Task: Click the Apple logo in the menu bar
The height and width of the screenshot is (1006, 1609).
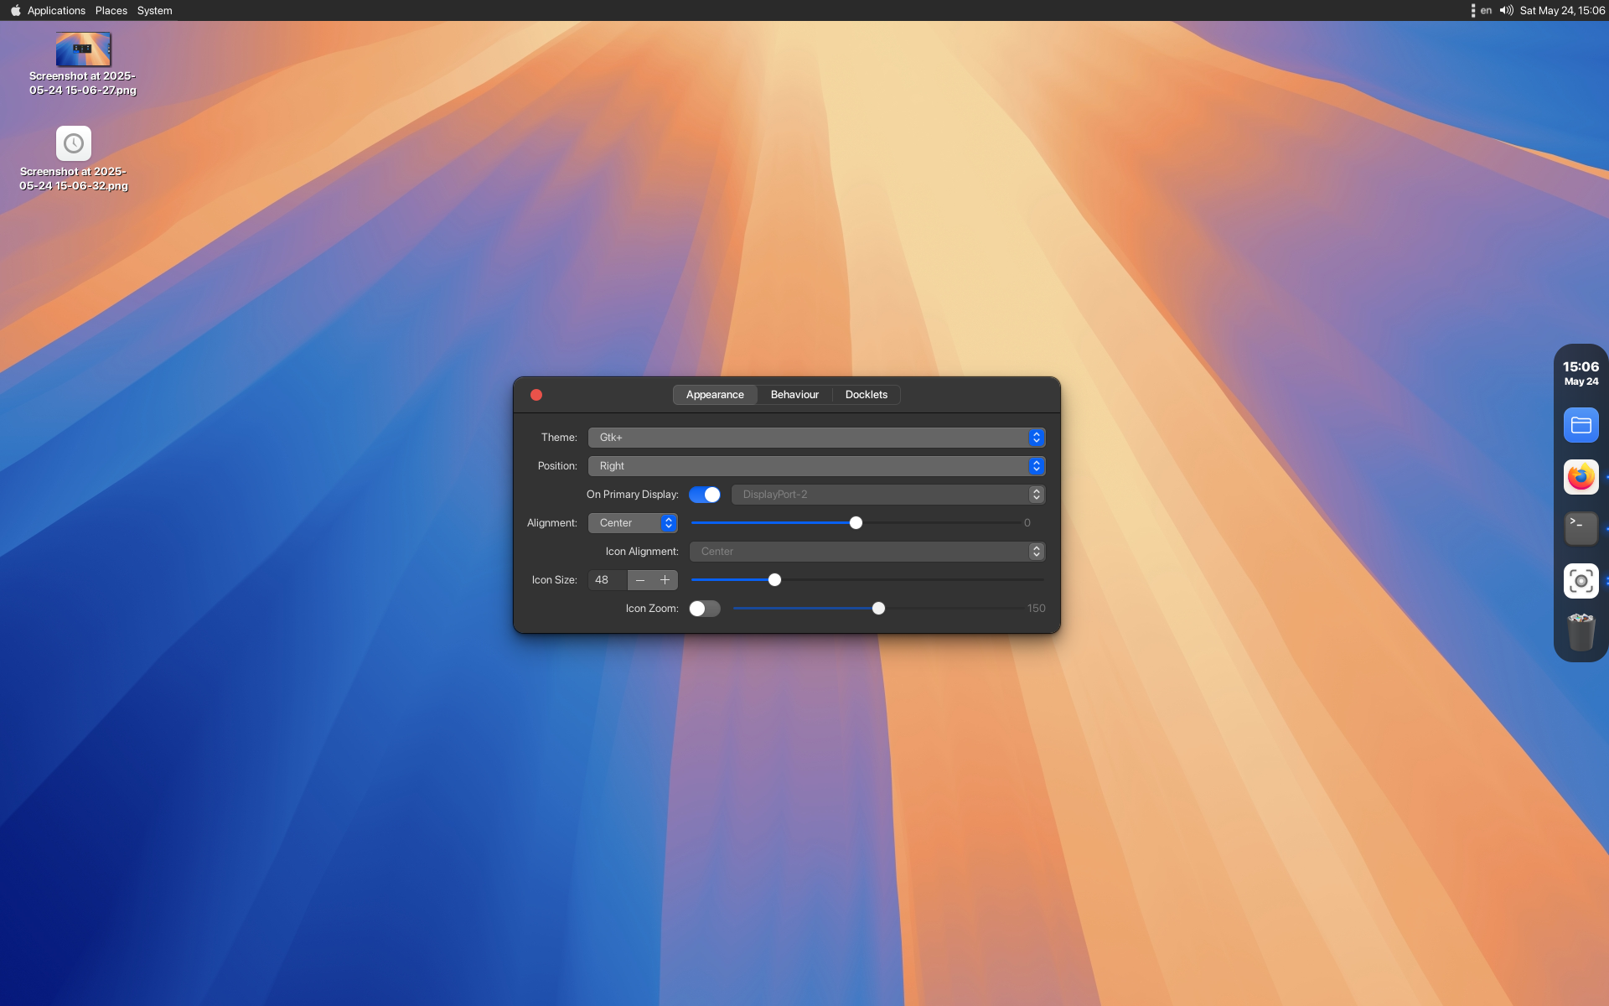Action: click(x=15, y=11)
